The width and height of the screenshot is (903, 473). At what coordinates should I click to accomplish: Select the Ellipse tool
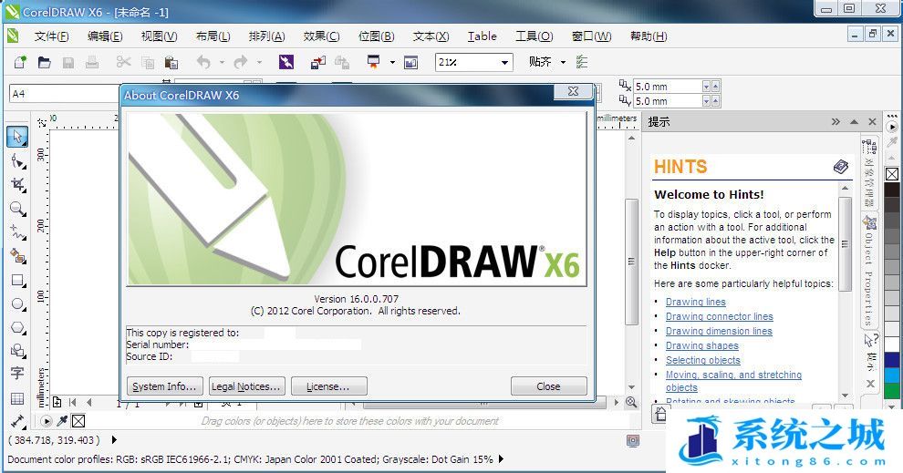(x=18, y=303)
